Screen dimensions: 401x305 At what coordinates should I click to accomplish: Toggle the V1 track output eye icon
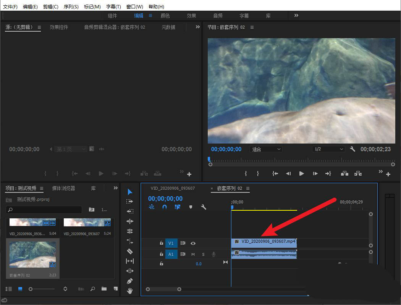[x=193, y=243]
